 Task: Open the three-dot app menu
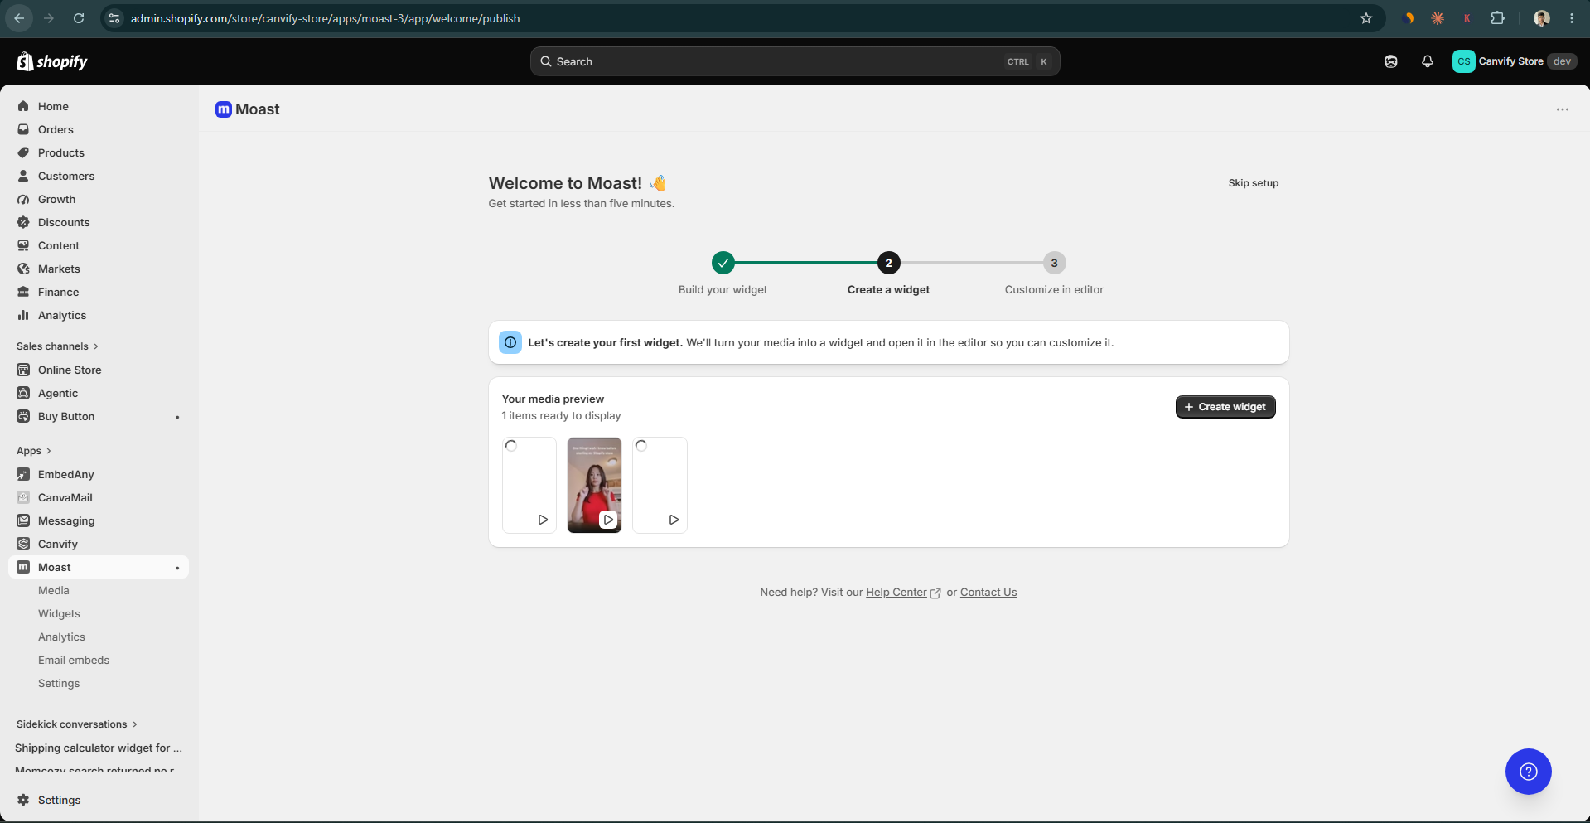1563,109
